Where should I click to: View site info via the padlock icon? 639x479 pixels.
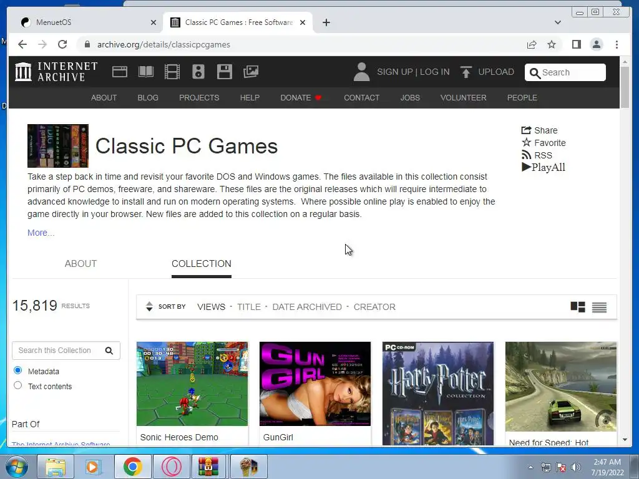tap(87, 44)
